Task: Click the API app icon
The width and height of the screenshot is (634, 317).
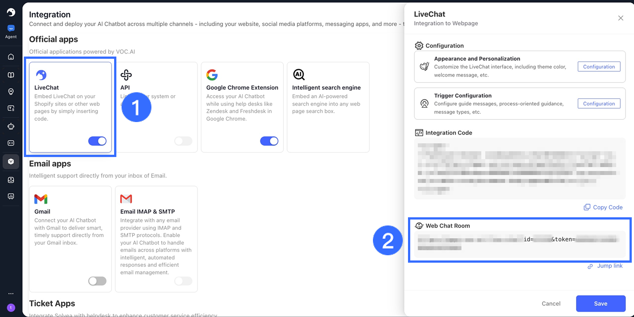Action: pyautogui.click(x=126, y=75)
